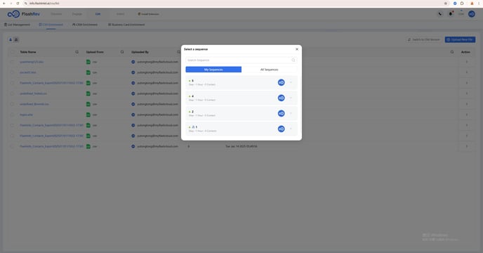Click the team icon beside sequence 1 name
The image size is (483, 253).
193,126
